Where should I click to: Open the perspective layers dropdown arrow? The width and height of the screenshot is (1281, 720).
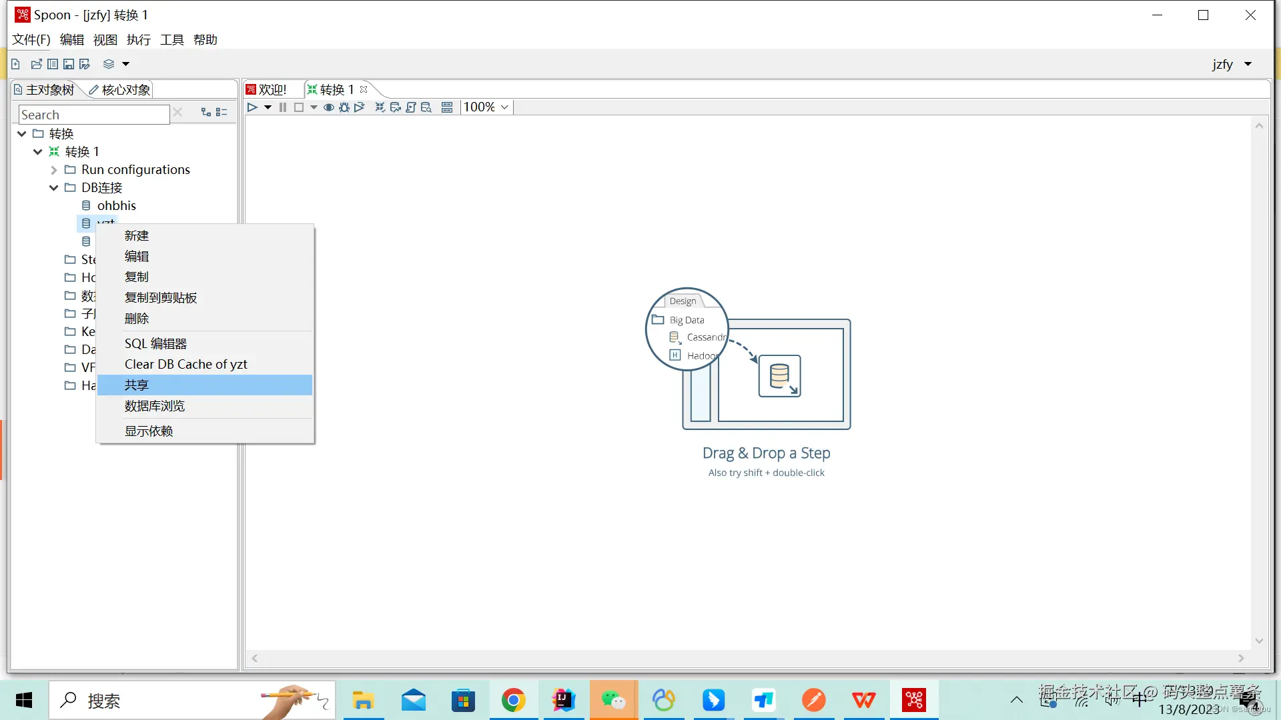pyautogui.click(x=125, y=64)
